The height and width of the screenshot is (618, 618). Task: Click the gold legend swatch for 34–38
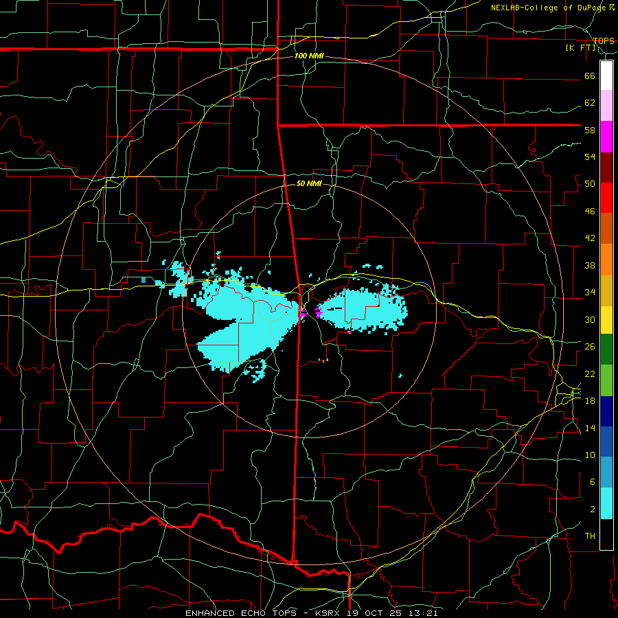[x=606, y=290]
